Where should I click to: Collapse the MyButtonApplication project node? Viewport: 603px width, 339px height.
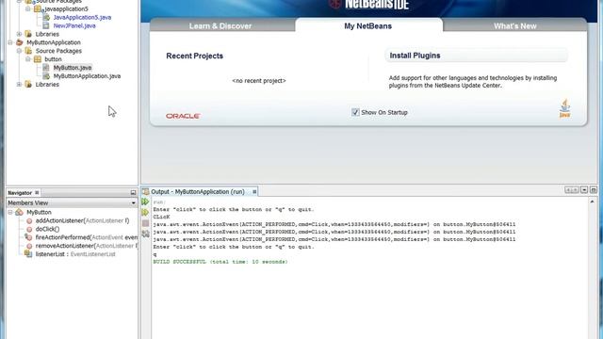tap(10, 42)
